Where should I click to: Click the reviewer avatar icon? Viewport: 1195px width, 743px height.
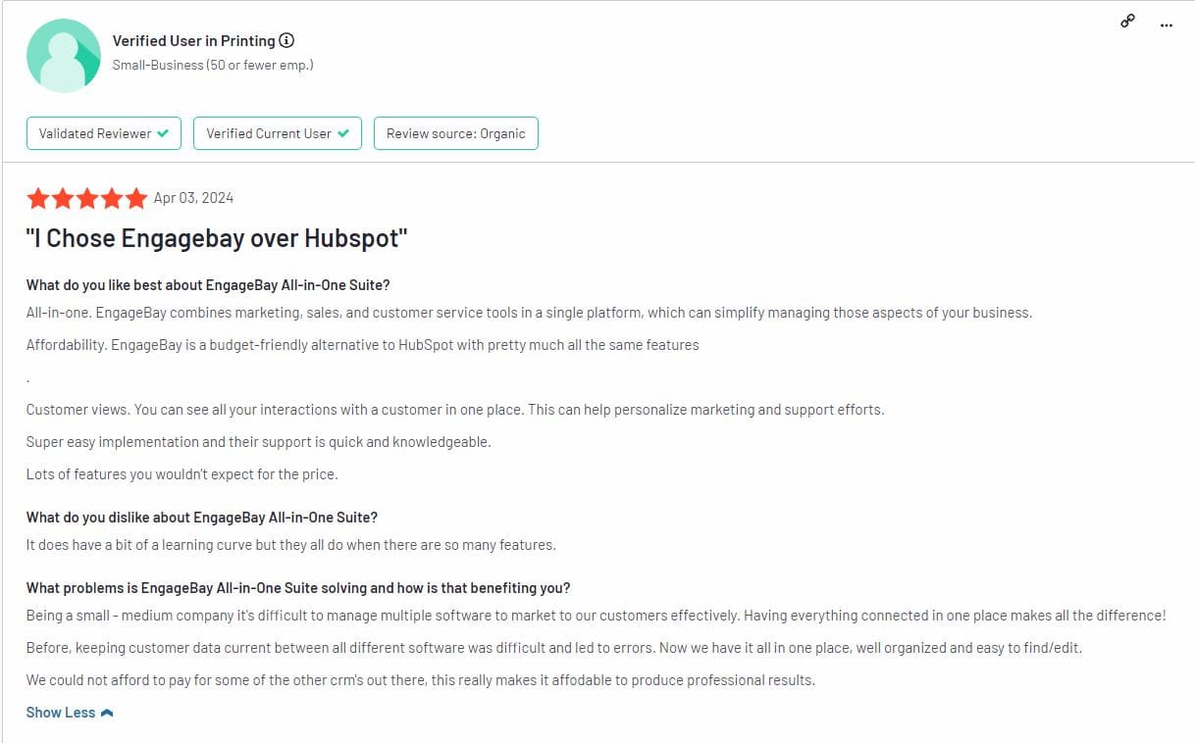pyautogui.click(x=64, y=55)
